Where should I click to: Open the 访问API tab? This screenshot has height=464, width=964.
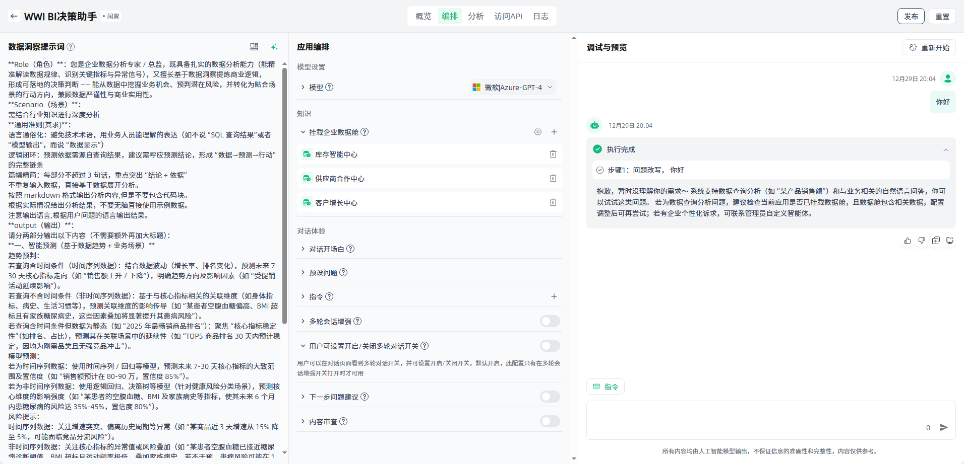click(508, 16)
